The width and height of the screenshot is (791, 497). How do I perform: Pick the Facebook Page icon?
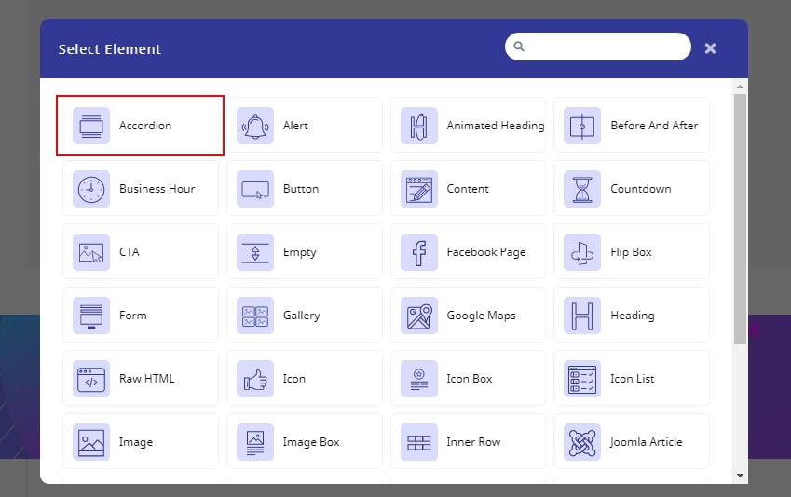tap(419, 252)
